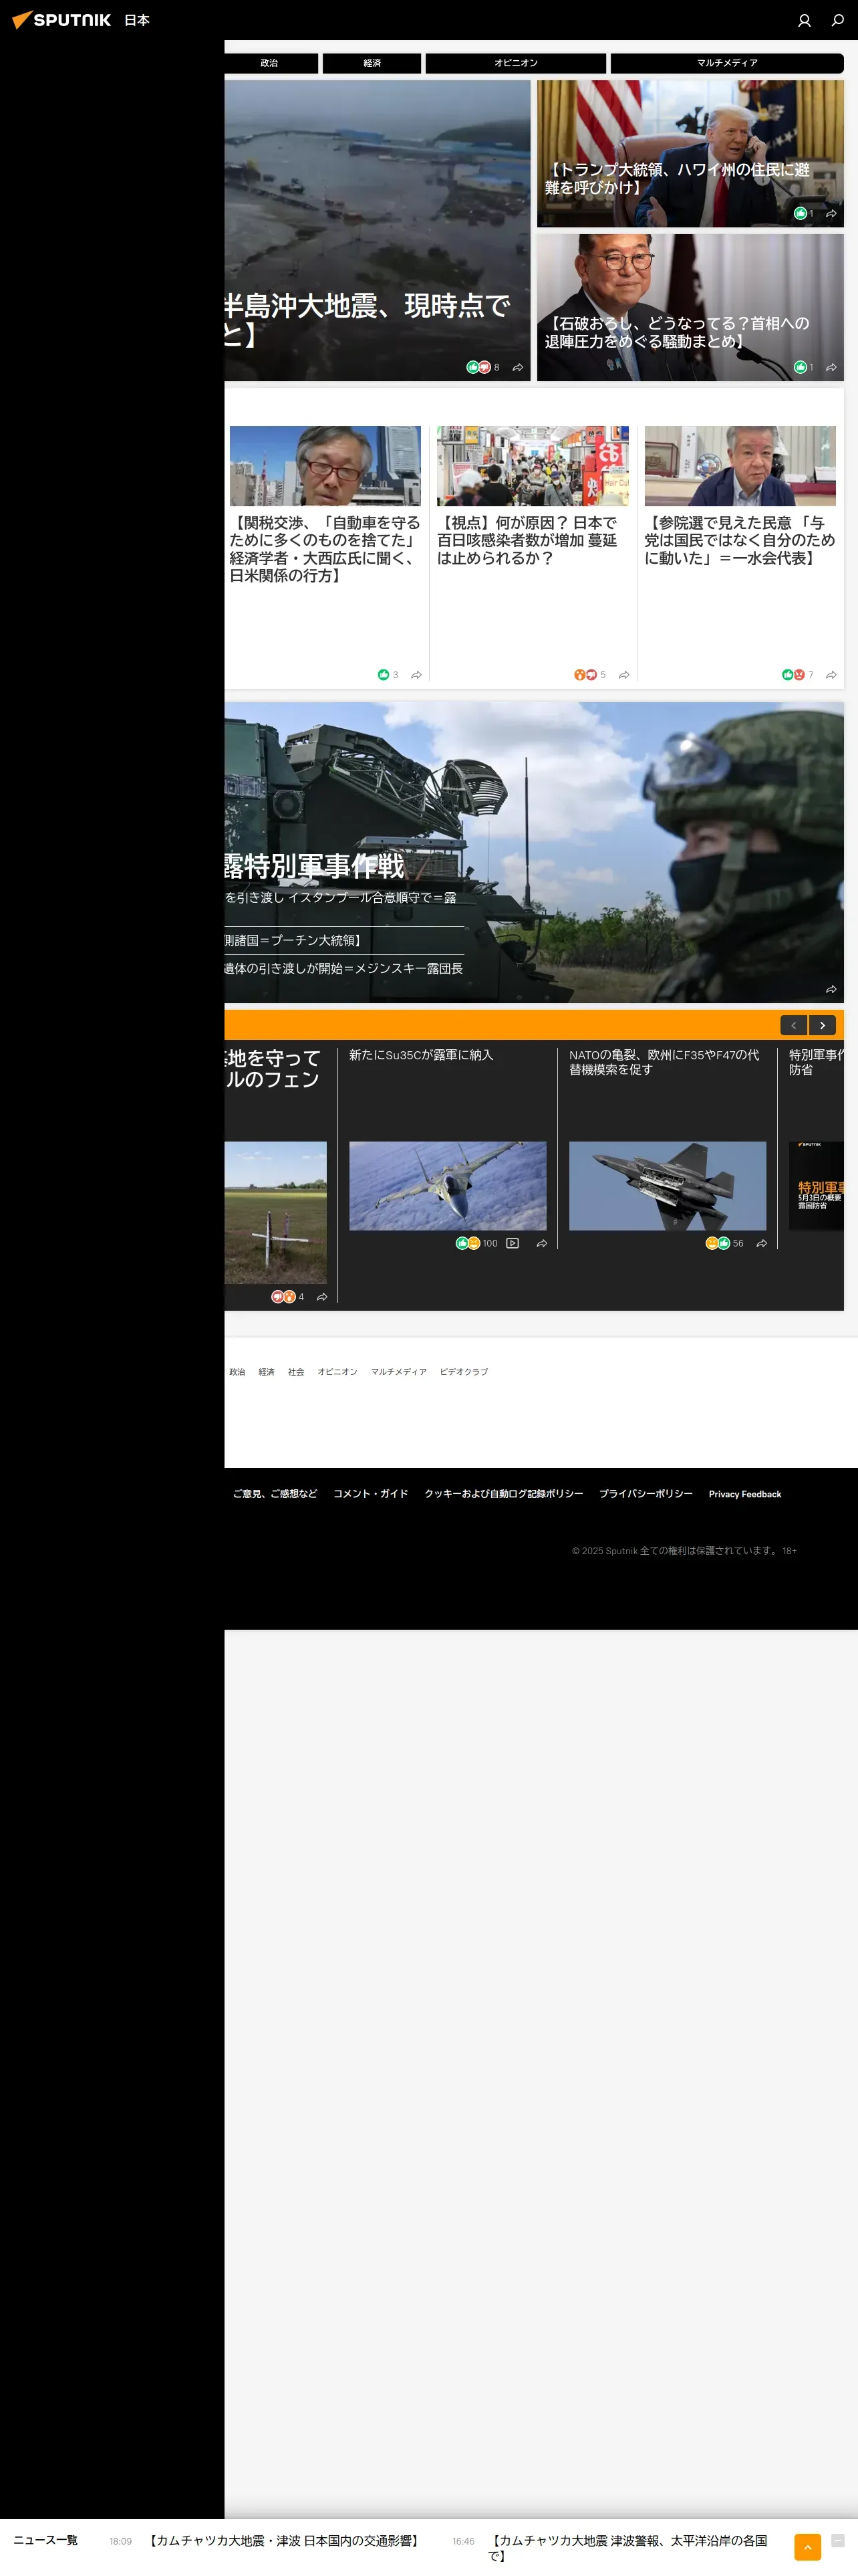
Task: Open reactions on fence article in carousel
Action: [287, 1296]
